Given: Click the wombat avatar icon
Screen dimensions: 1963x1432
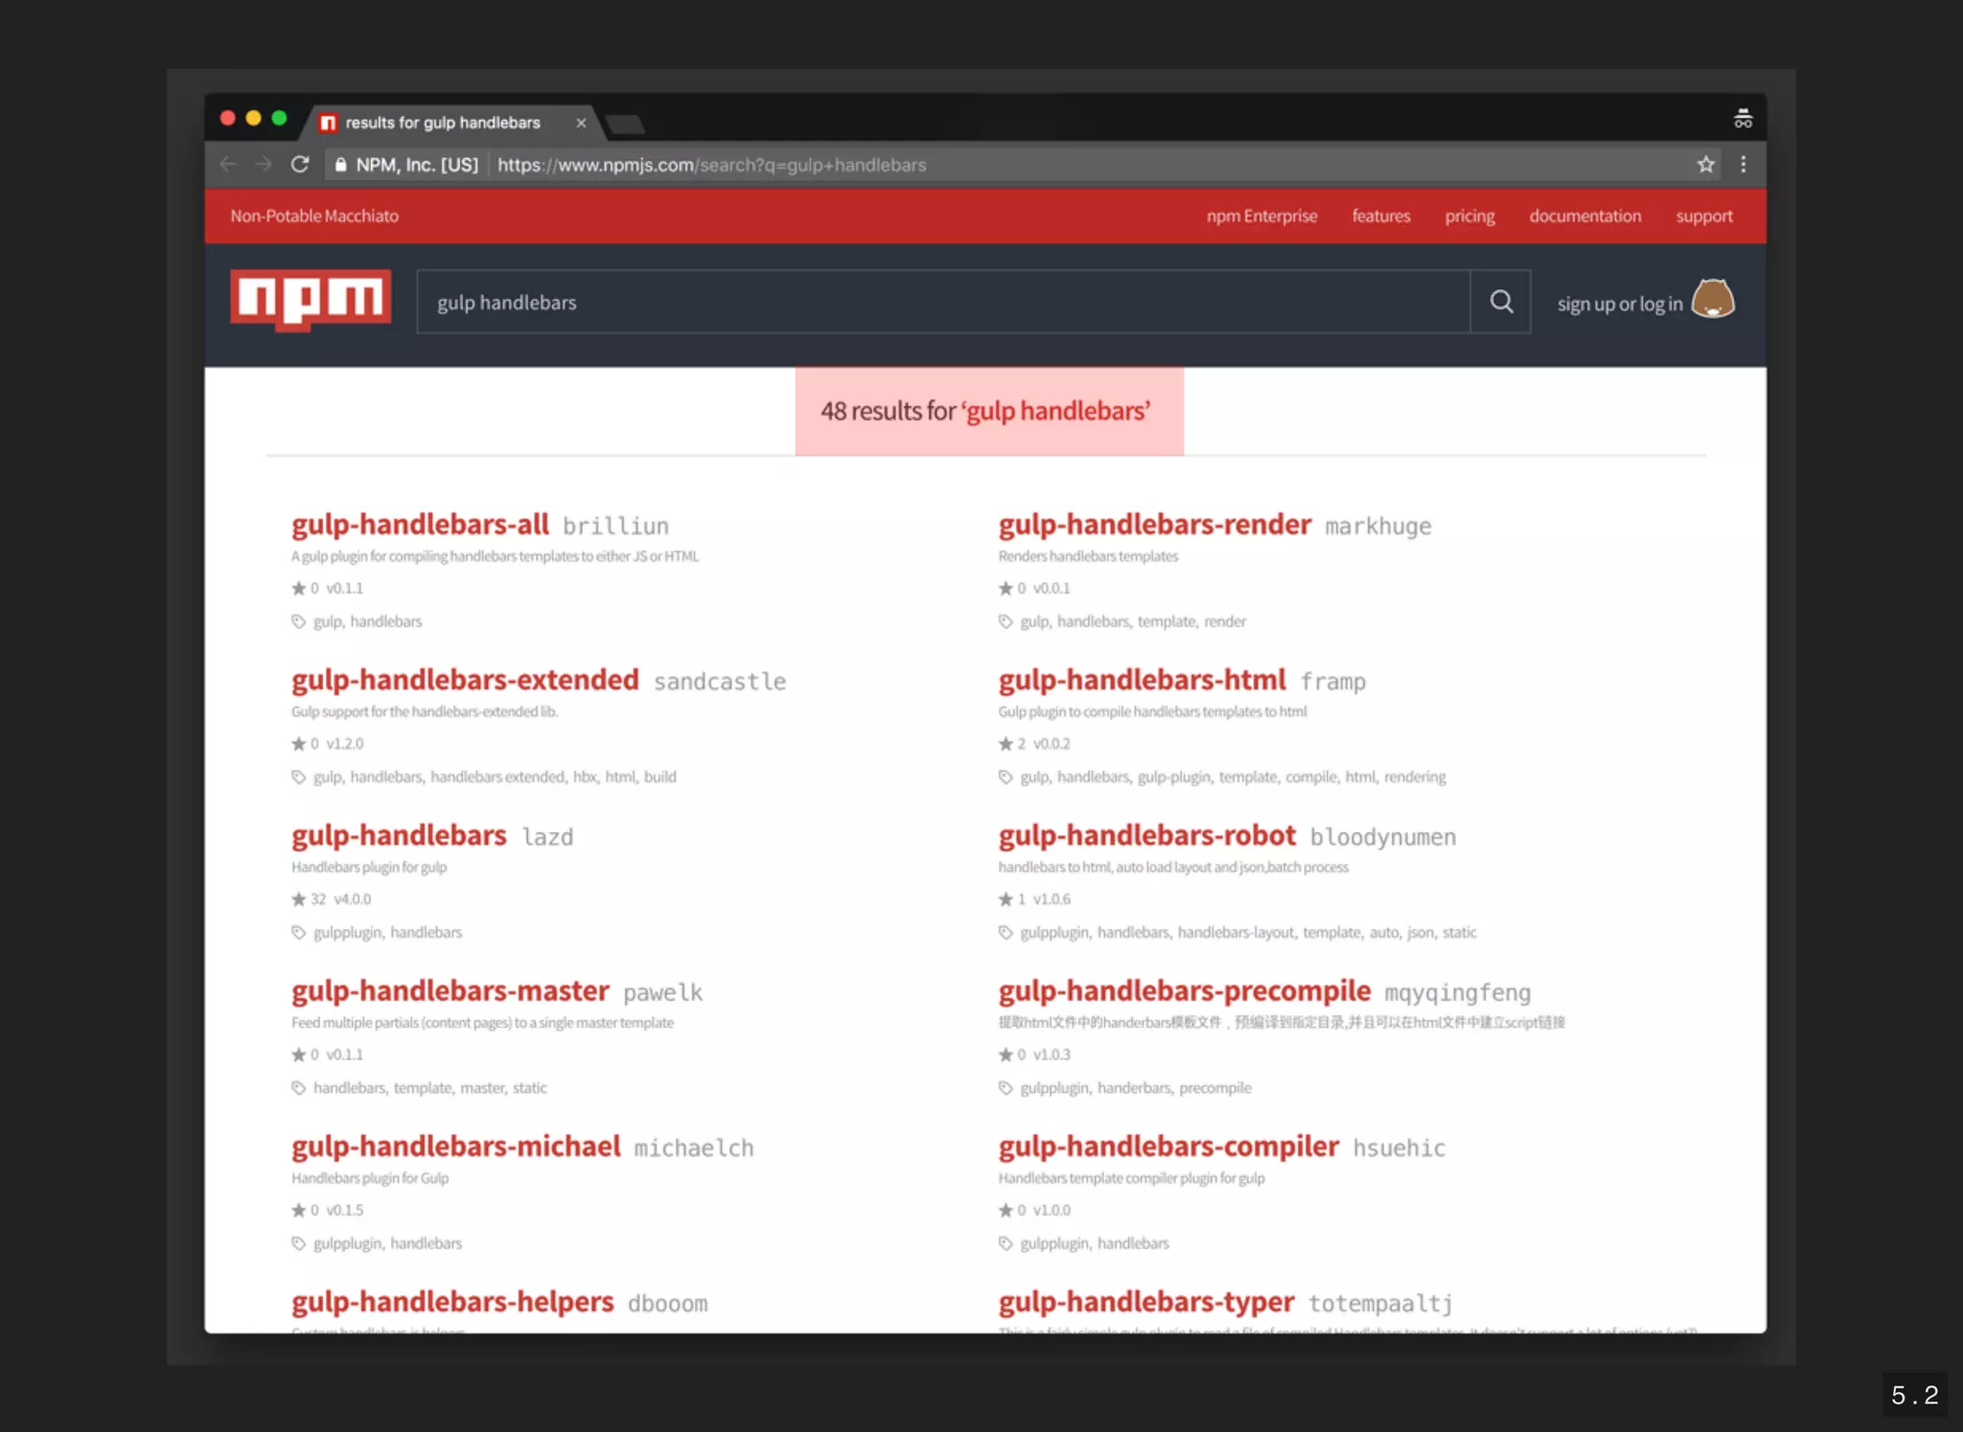Looking at the screenshot, I should (1713, 299).
